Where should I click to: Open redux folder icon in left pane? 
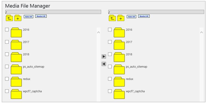(16, 82)
